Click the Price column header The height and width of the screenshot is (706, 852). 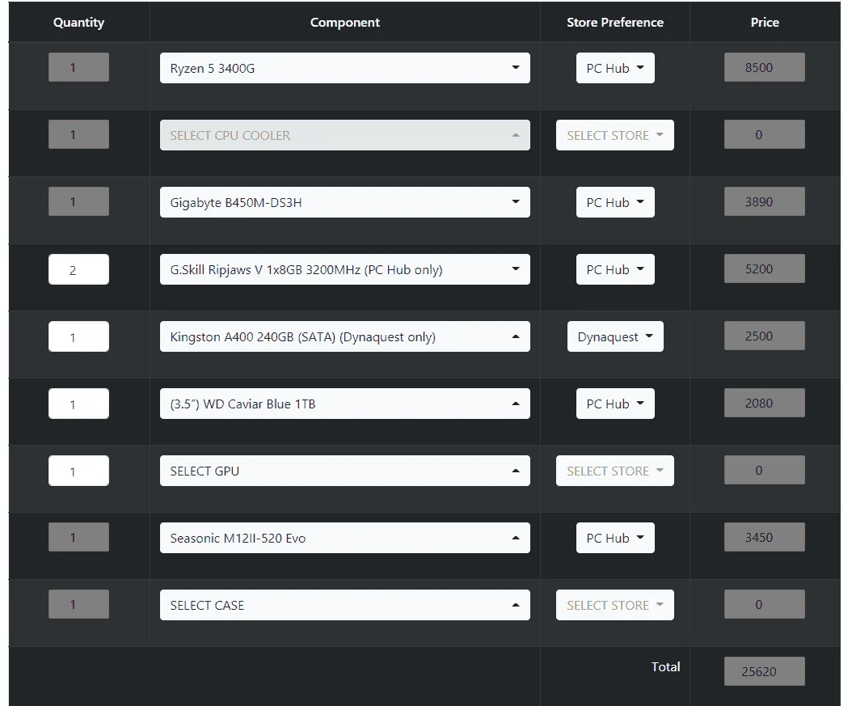765,23
